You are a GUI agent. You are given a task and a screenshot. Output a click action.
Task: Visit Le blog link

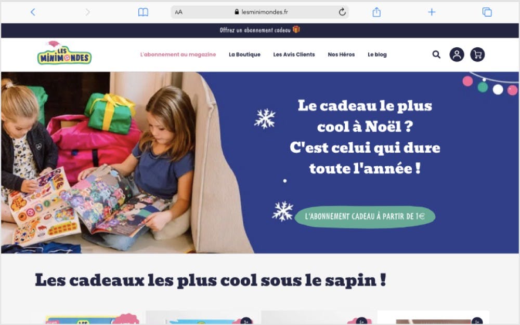click(x=377, y=55)
